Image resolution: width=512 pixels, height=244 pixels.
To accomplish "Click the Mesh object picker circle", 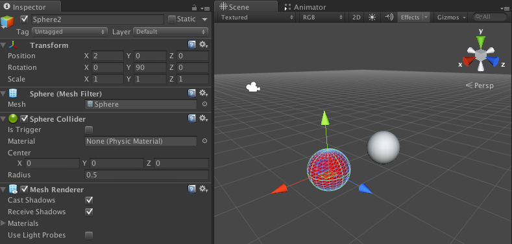I will [204, 104].
